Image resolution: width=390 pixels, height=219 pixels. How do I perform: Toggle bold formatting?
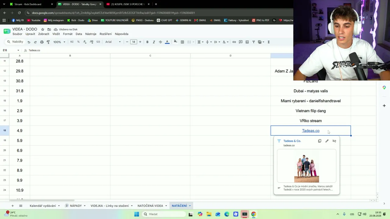point(147,42)
